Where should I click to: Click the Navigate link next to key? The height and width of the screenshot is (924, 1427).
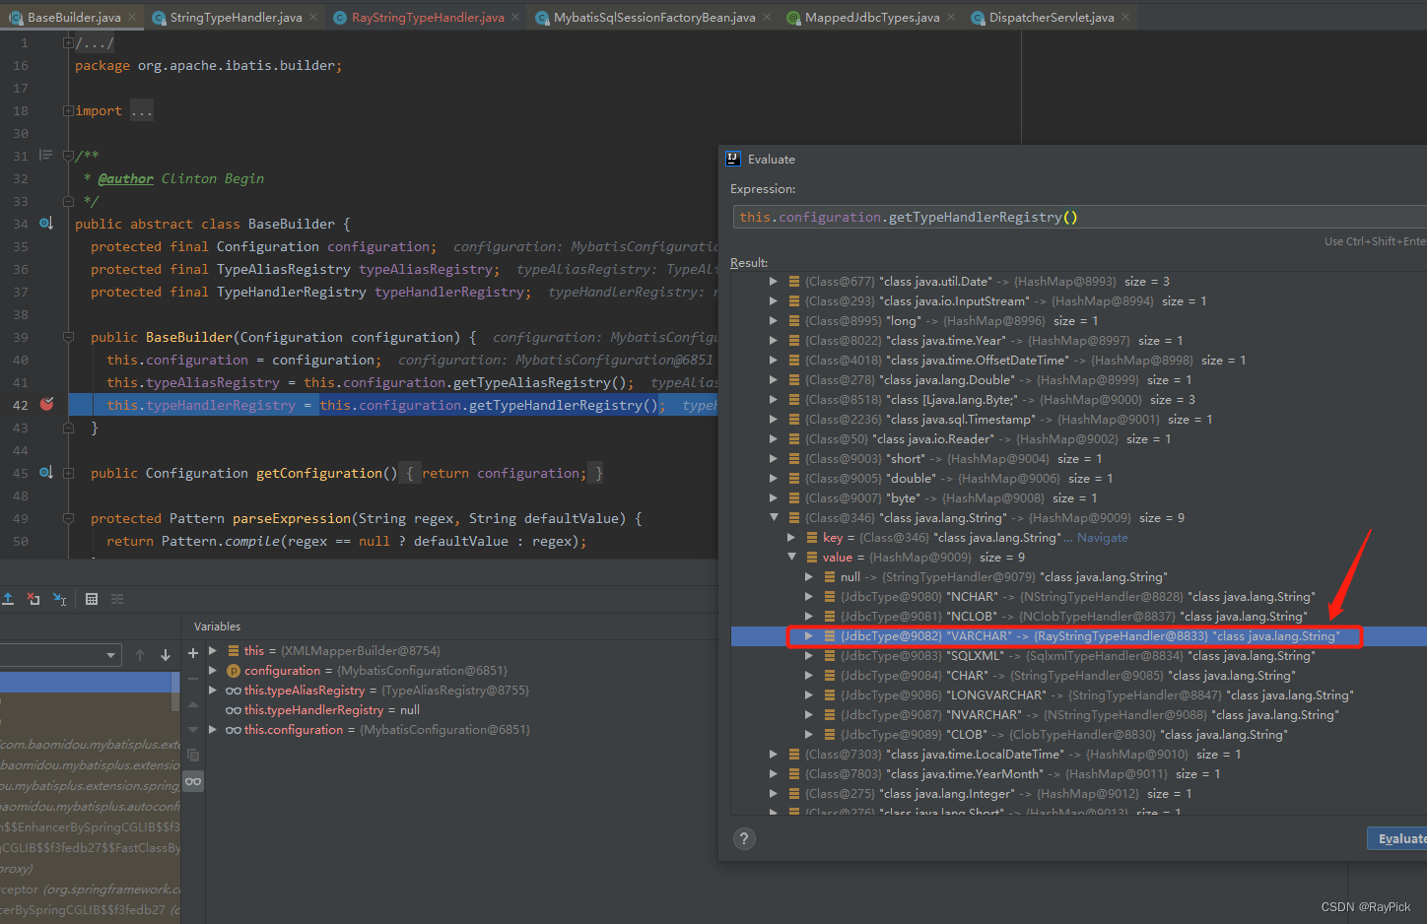pyautogui.click(x=1102, y=538)
